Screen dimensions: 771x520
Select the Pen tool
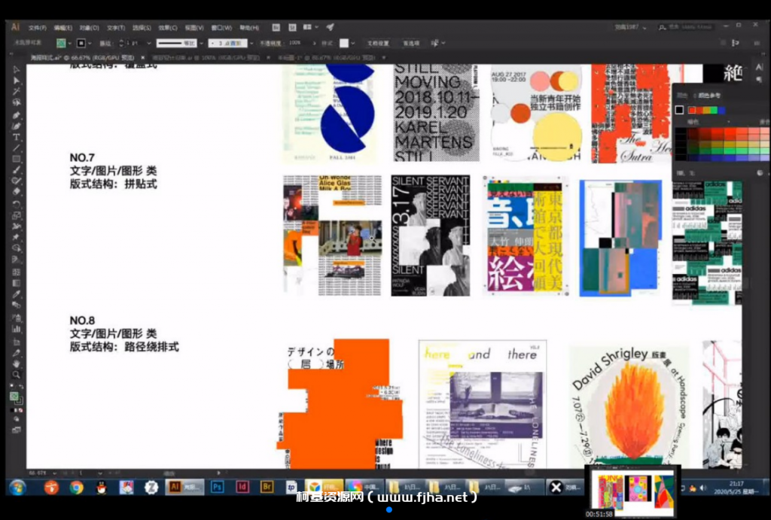tap(17, 115)
